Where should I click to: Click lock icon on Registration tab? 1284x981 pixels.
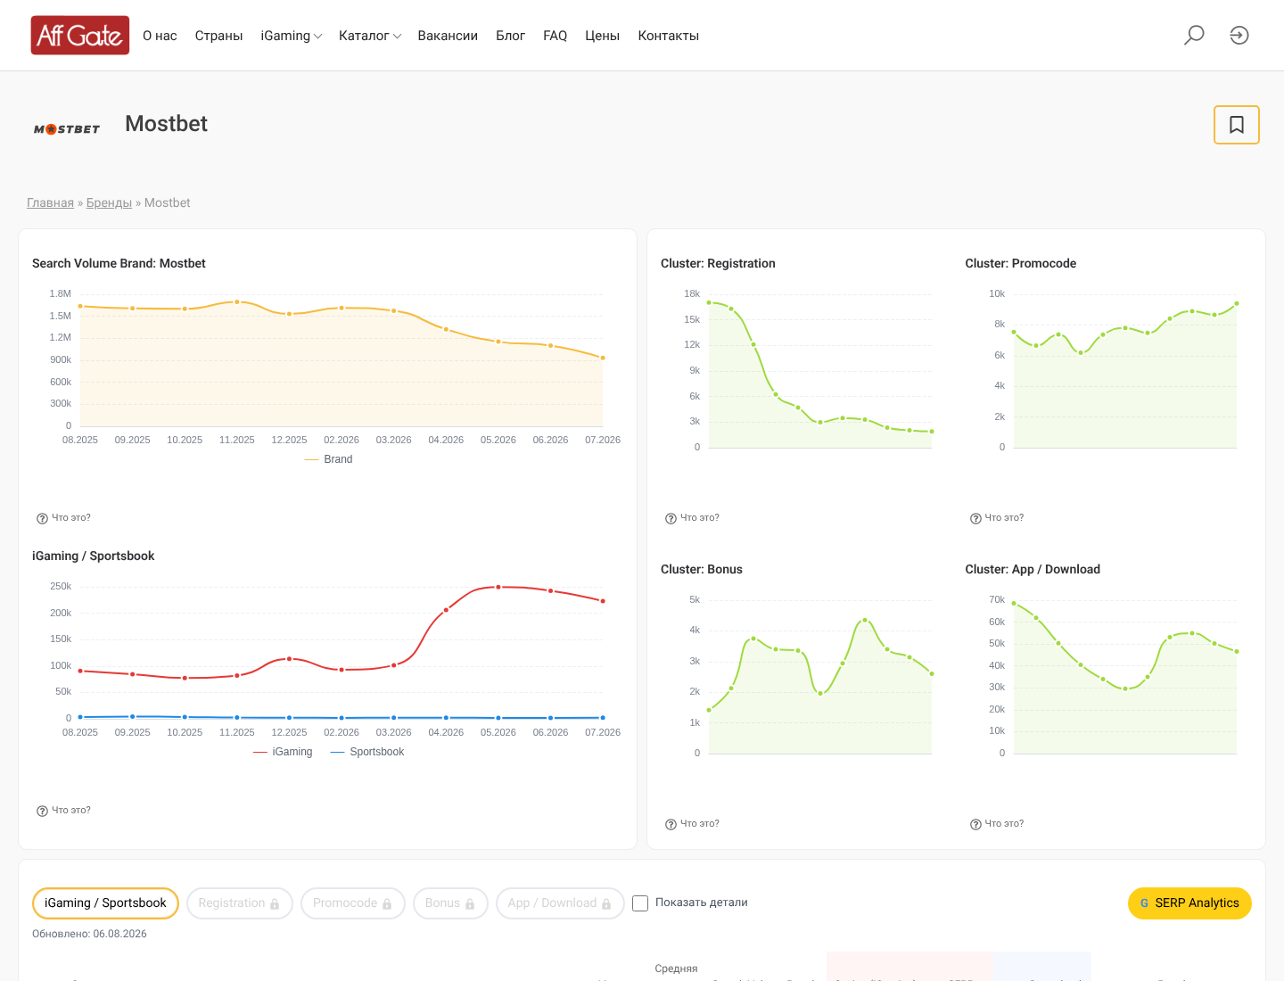[275, 904]
